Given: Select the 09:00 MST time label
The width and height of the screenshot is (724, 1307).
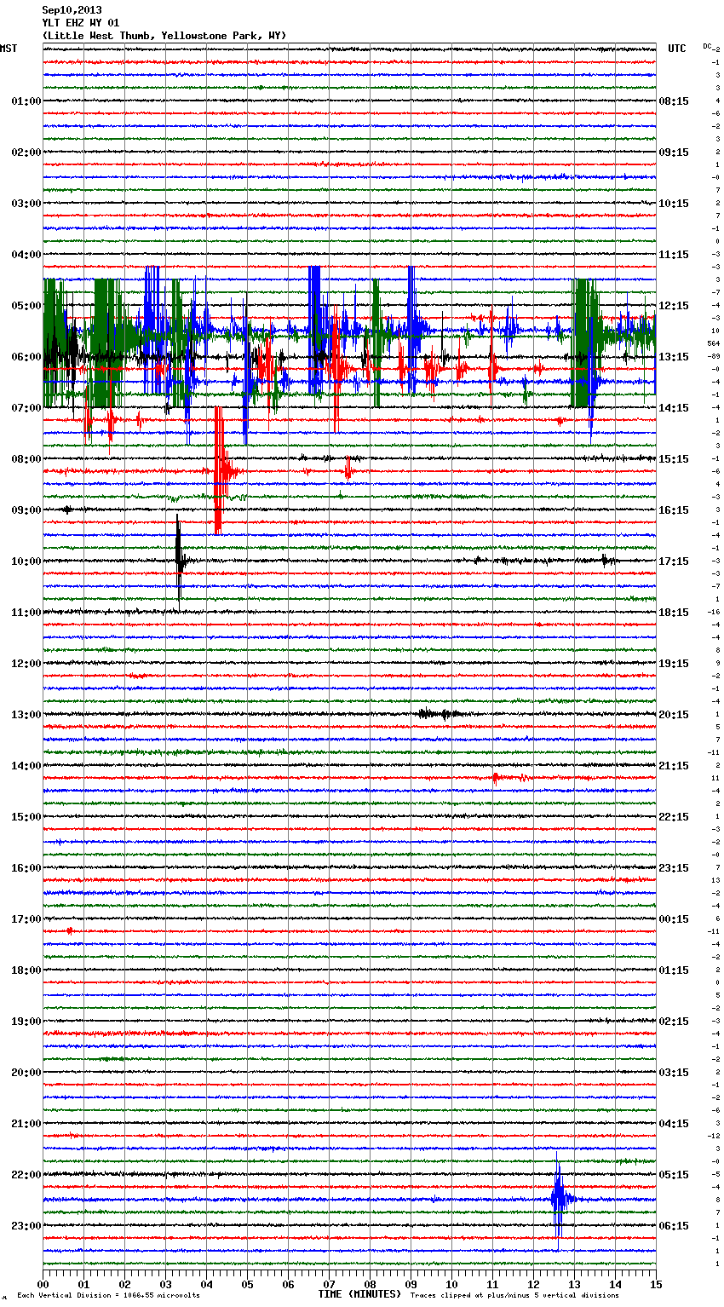Looking at the screenshot, I should tap(26, 510).
